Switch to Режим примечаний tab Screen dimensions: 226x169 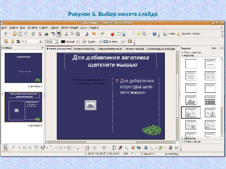tap(110, 49)
